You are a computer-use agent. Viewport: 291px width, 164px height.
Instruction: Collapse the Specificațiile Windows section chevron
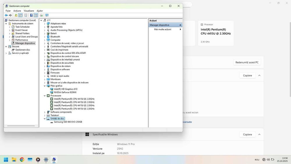[x=259, y=135]
